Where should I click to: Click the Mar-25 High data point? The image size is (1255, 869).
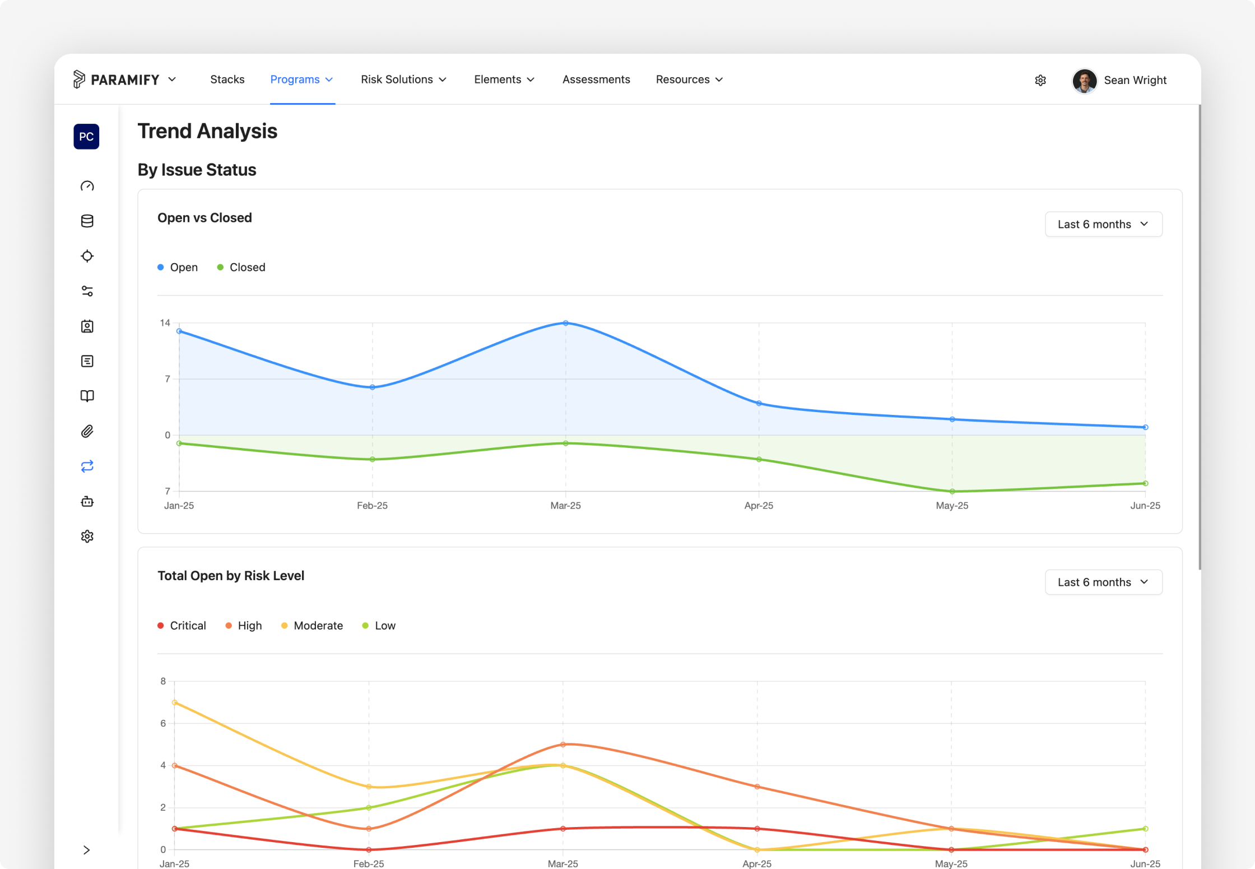pos(563,745)
